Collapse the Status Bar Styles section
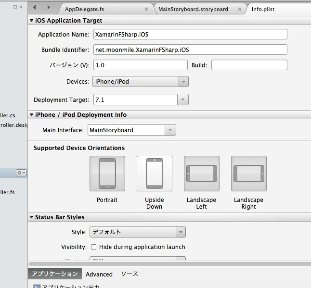Screen dimensions: 311x288 tap(31, 217)
